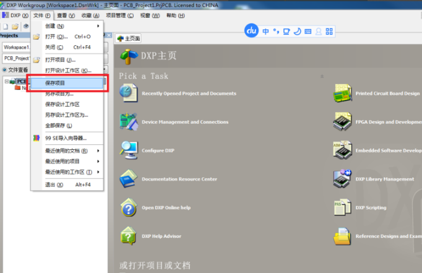Choose 打开项目 (J)... menu item
The width and height of the screenshot is (422, 273).
click(x=67, y=60)
